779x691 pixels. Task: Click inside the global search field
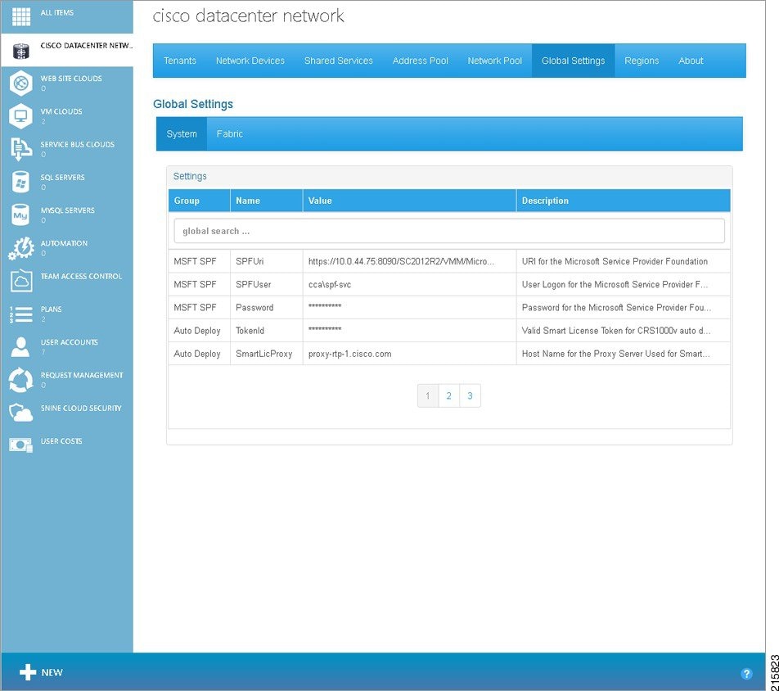coord(448,230)
